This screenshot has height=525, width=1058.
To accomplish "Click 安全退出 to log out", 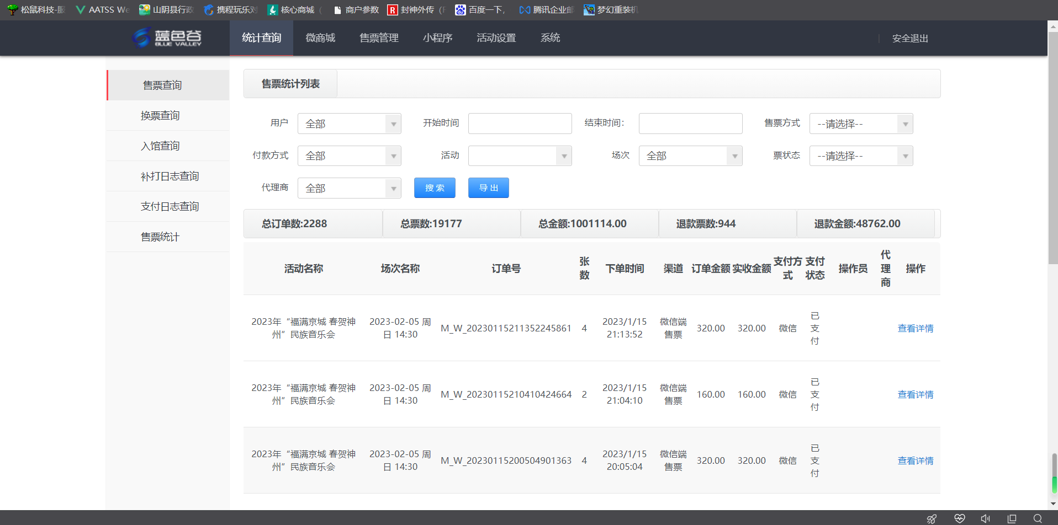I will pos(910,39).
